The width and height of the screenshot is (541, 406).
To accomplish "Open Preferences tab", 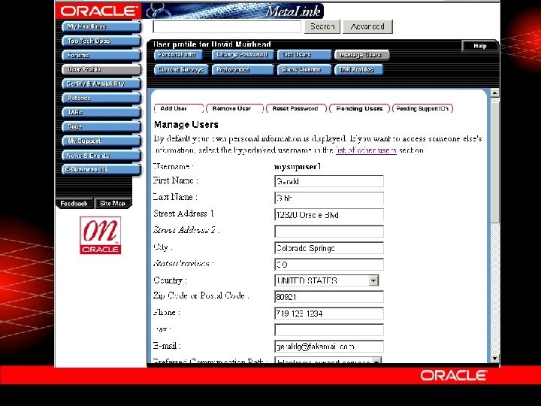I will pos(243,70).
